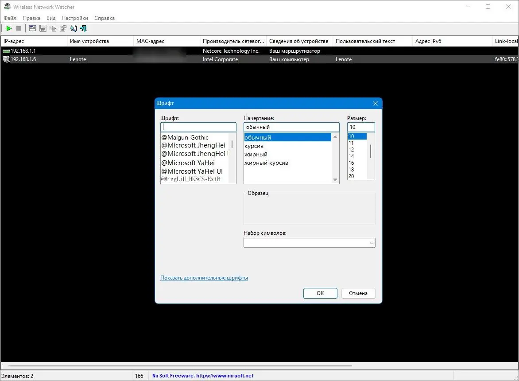Click the size list scrollbar thumb
The height and width of the screenshot is (381, 519).
click(371, 151)
